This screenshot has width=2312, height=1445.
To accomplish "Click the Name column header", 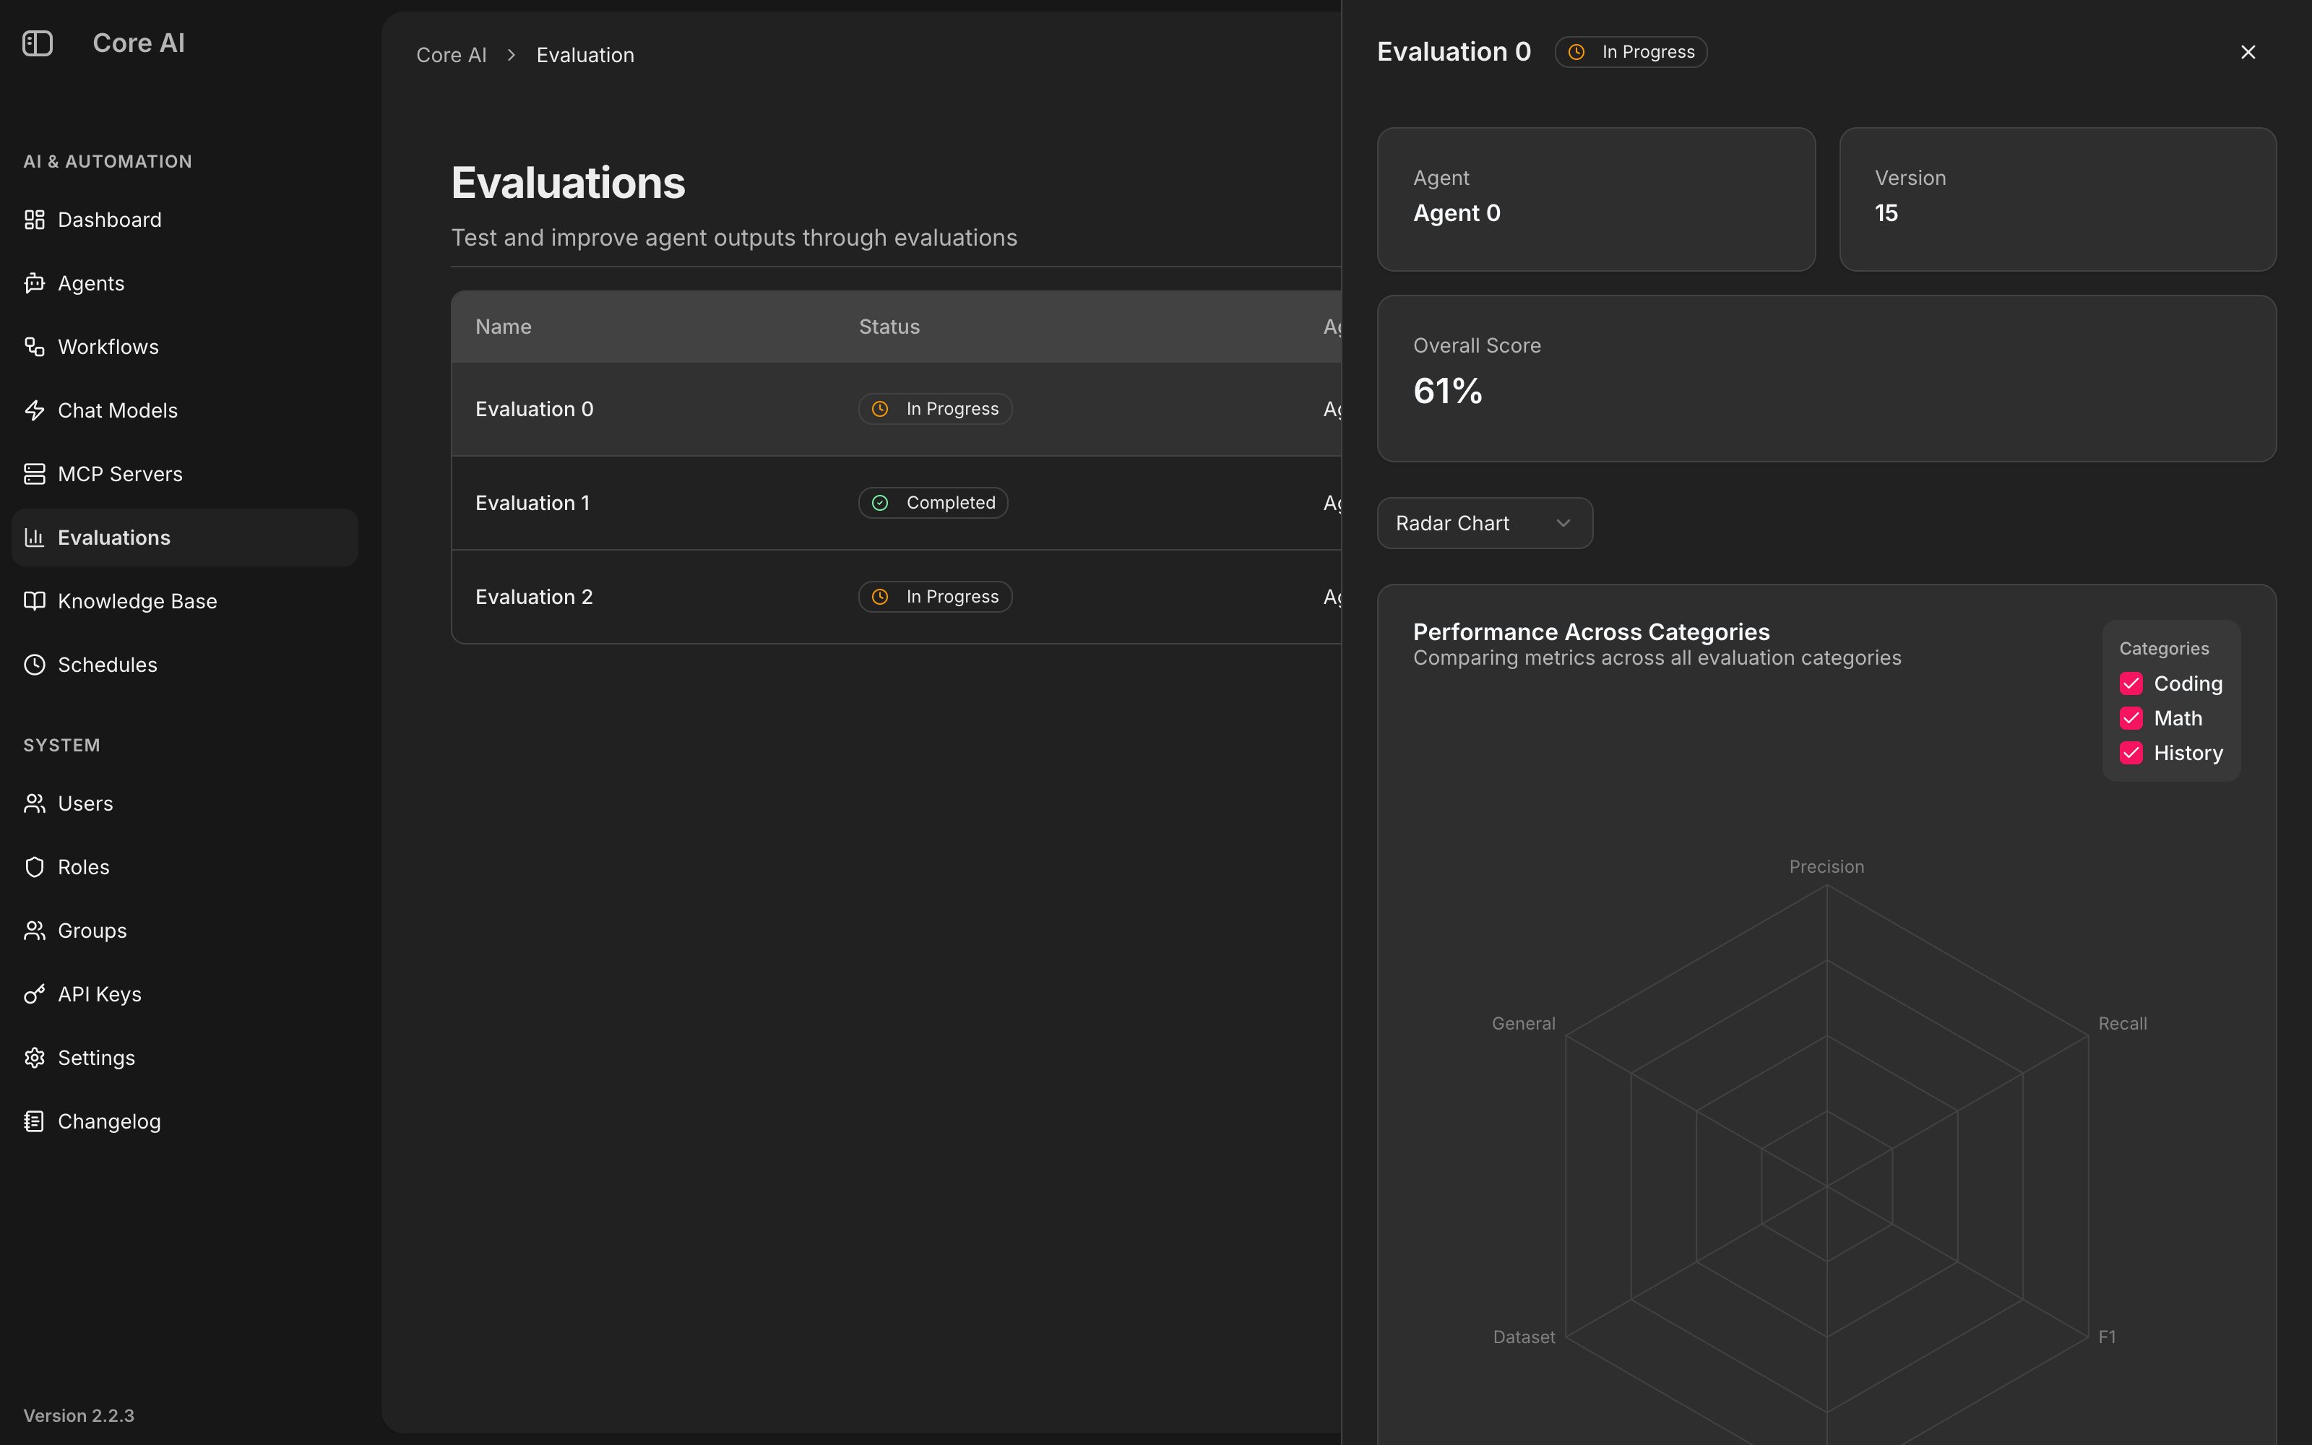I will (x=504, y=327).
